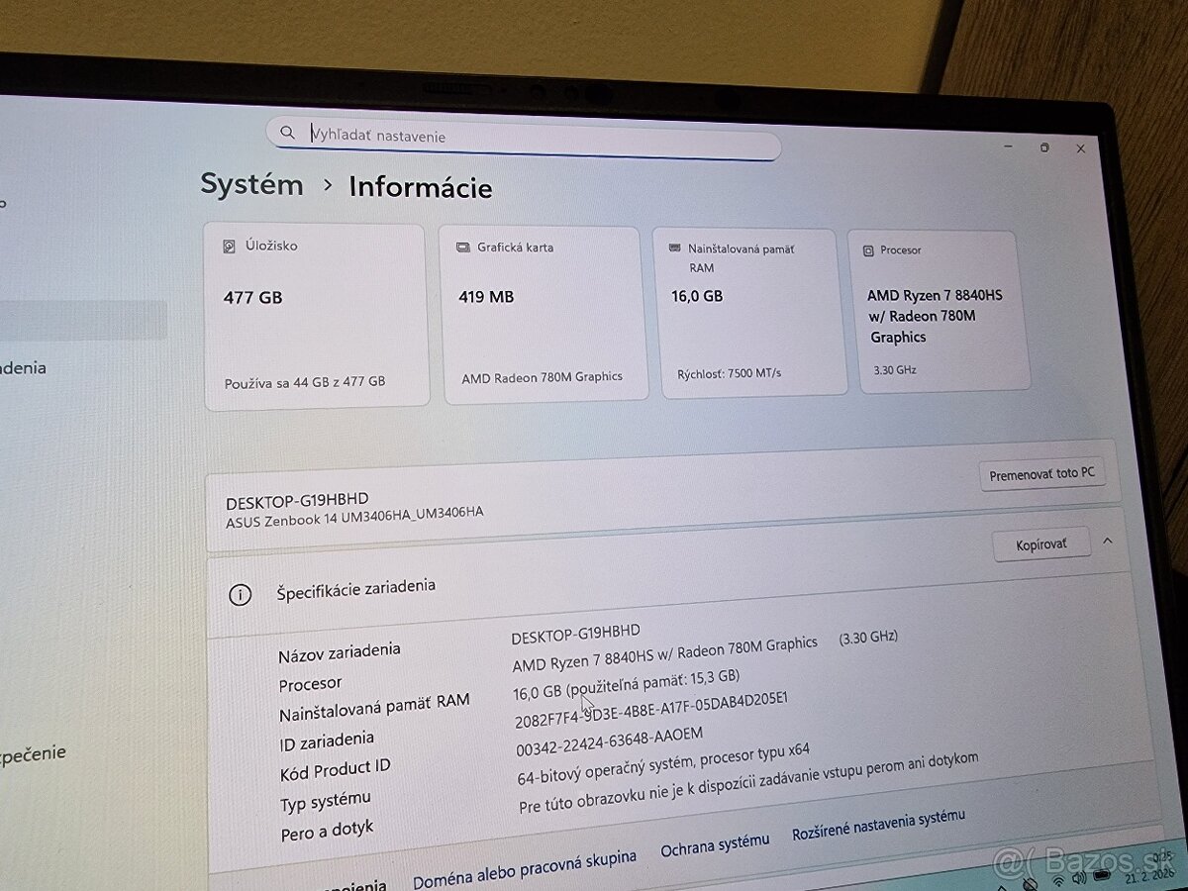Click the disk icon on the Úložisko card
Viewport: 1188px width, 891px height.
click(231, 245)
